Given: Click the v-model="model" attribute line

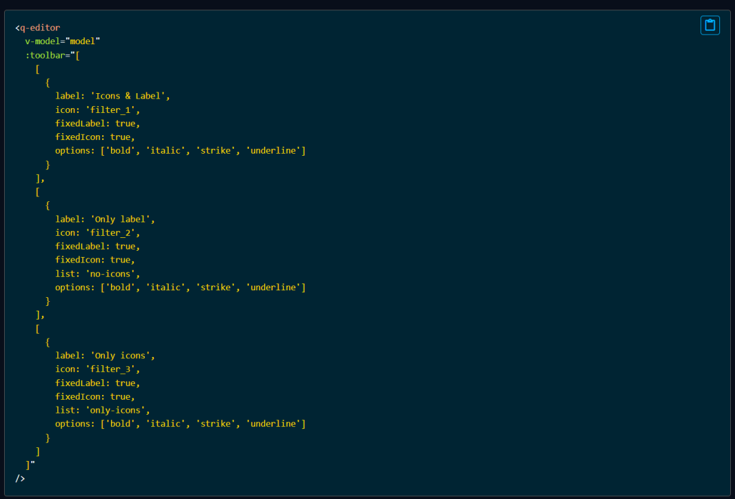Looking at the screenshot, I should tap(63, 41).
